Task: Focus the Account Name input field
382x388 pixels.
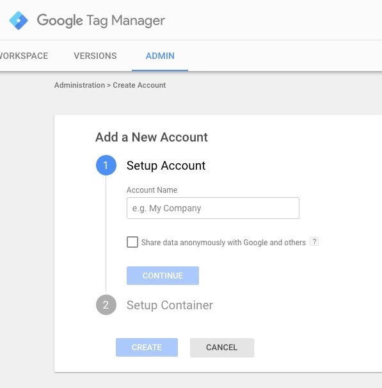Action: coord(213,208)
